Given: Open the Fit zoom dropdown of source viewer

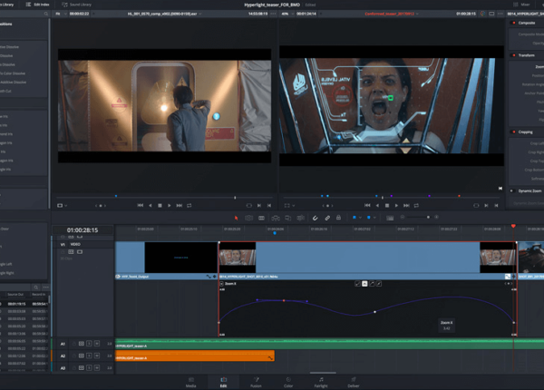Looking at the screenshot, I should point(60,14).
